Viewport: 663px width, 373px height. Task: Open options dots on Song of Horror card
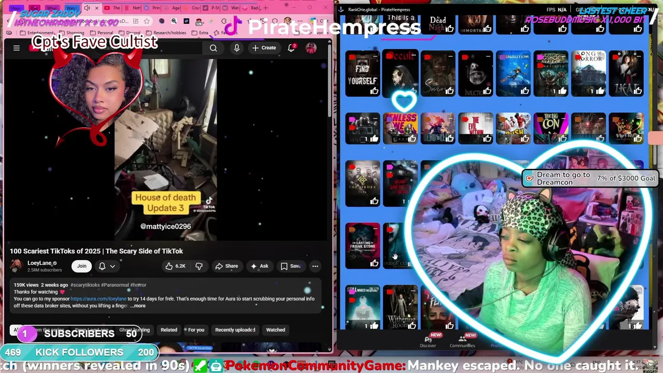tap(601, 56)
